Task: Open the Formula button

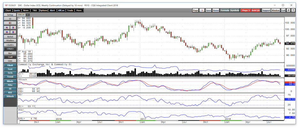Action: (225, 11)
